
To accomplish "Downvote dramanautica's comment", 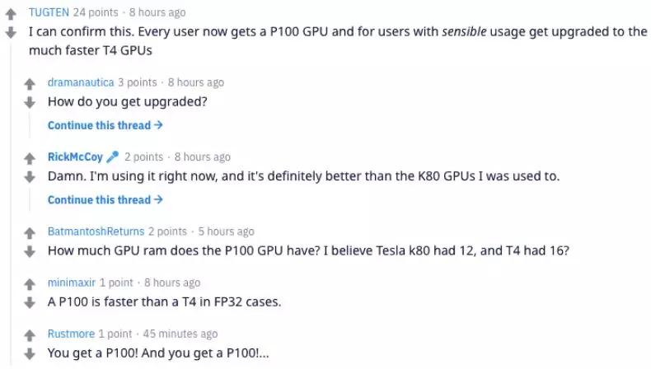I will coord(30,102).
